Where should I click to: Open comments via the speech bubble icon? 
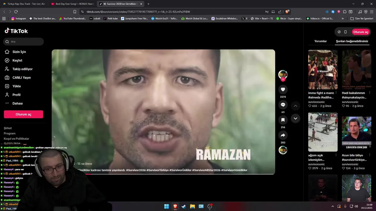click(x=283, y=105)
